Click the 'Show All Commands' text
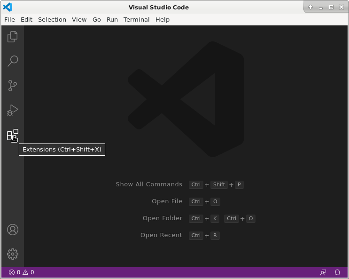This screenshot has height=279, width=349. click(x=149, y=184)
